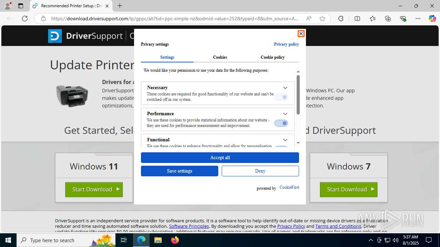440x247 pixels.
Task: Open a new browser tab
Action: (120, 6)
